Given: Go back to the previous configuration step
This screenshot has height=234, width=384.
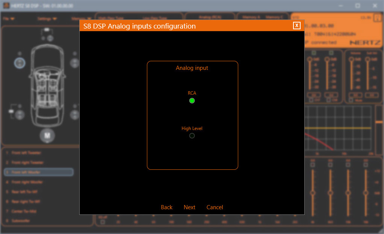Looking at the screenshot, I should [166, 207].
